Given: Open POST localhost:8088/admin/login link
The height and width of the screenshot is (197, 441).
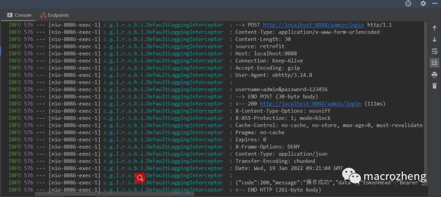Looking at the screenshot, I should (x=314, y=25).
